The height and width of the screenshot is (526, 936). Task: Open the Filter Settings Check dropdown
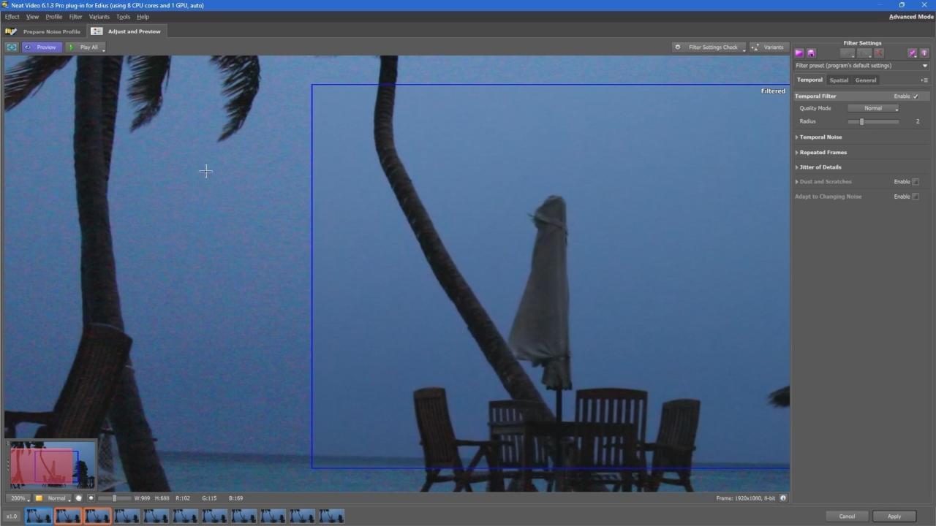coord(709,47)
